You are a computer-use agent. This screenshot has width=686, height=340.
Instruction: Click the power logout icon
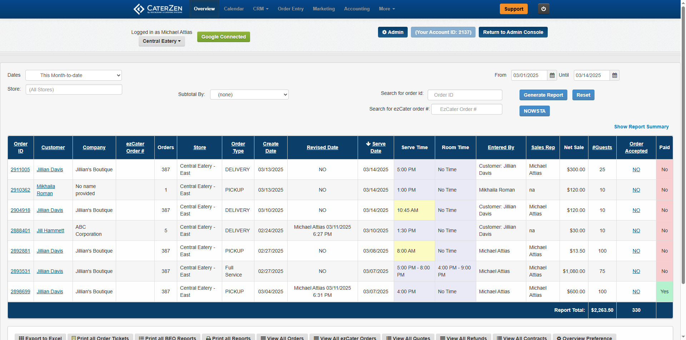tap(543, 9)
